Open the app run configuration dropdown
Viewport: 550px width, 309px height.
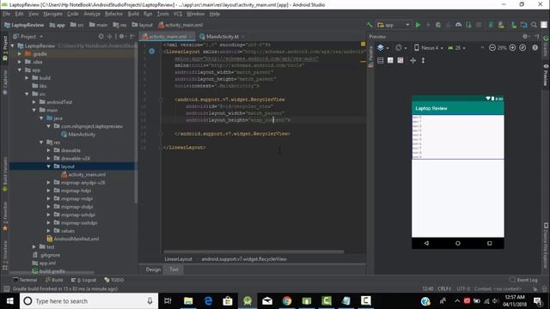pyautogui.click(x=394, y=25)
